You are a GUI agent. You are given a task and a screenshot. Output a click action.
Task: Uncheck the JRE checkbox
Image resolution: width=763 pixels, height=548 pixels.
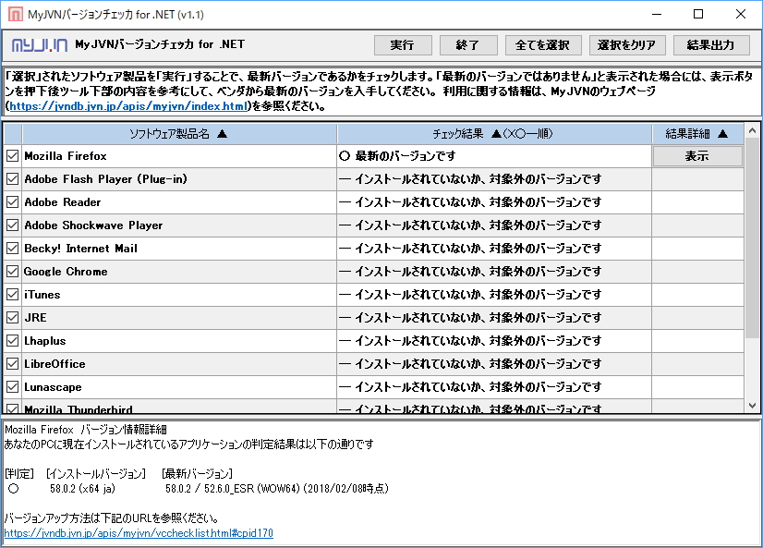[12, 317]
